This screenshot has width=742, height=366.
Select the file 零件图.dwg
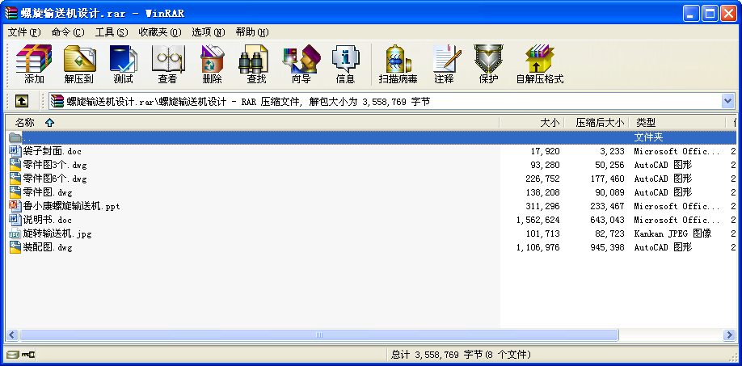(48, 192)
